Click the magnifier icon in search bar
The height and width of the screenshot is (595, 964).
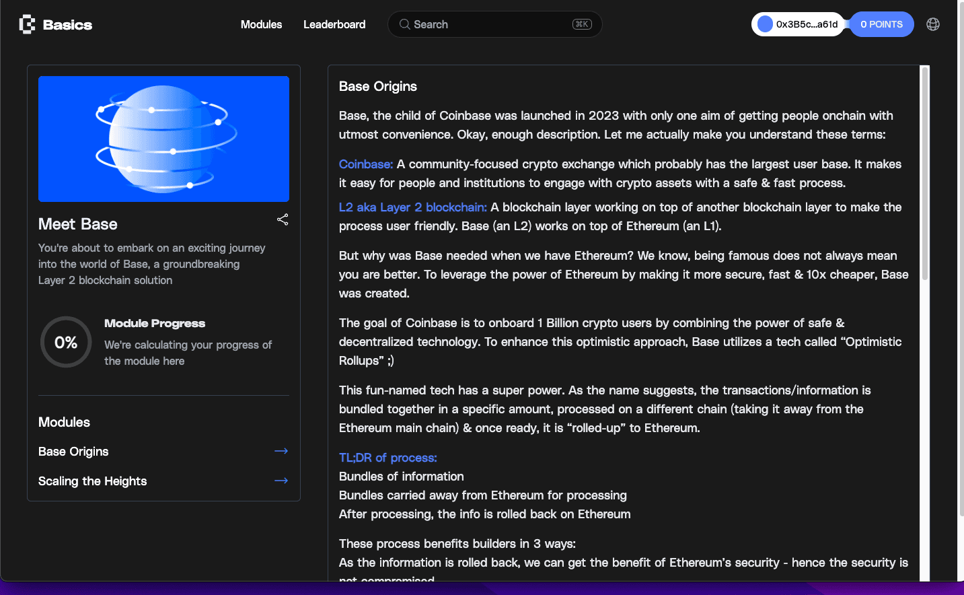pyautogui.click(x=404, y=24)
